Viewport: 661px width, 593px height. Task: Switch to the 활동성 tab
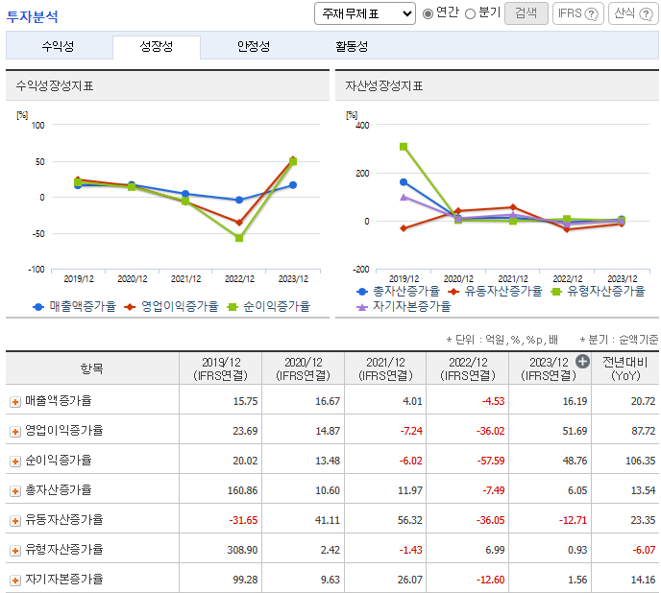352,46
